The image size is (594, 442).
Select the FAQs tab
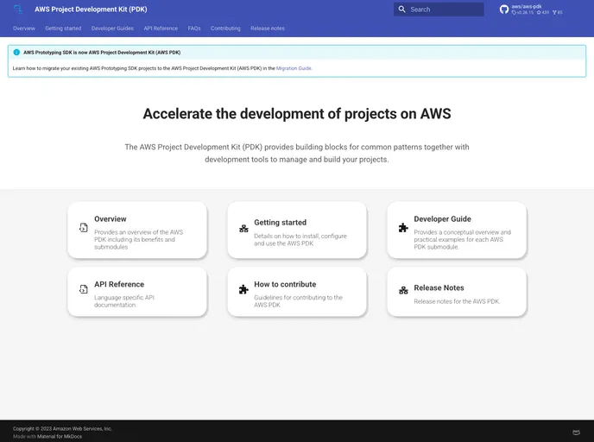point(194,28)
